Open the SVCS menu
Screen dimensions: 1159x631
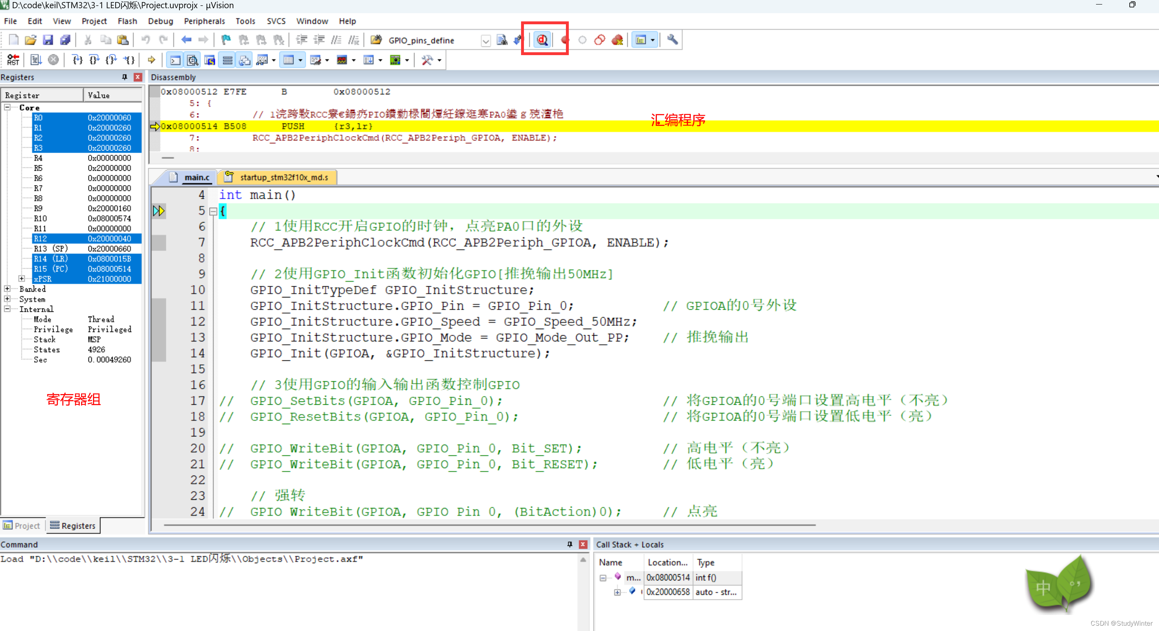click(276, 21)
